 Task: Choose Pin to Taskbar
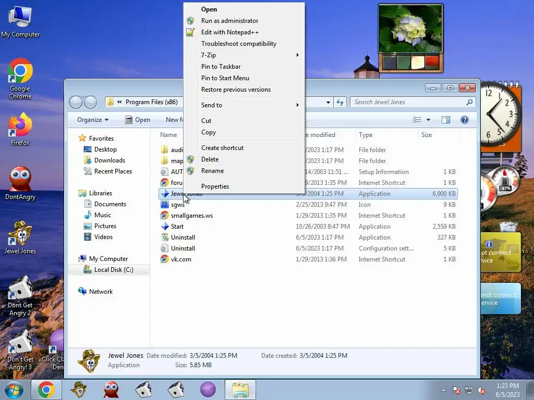pos(244,67)
